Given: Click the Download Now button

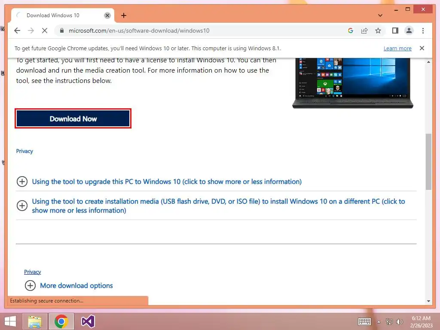Looking at the screenshot, I should [73, 119].
